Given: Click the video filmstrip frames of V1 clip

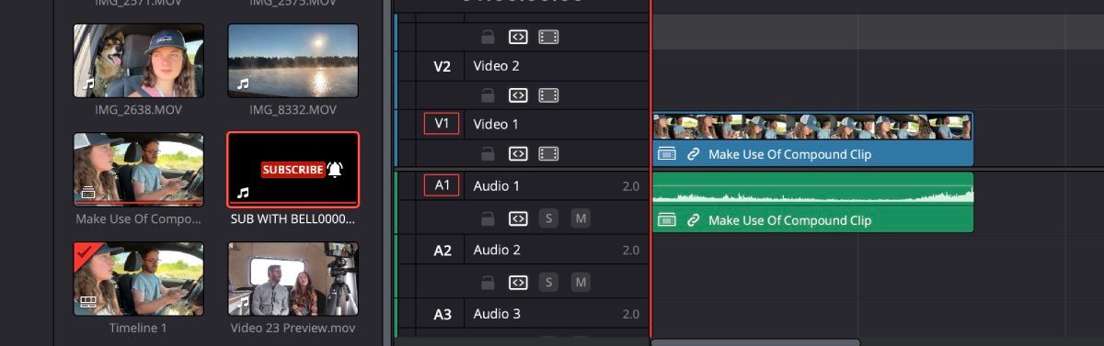Looking at the screenshot, I should point(812,127).
